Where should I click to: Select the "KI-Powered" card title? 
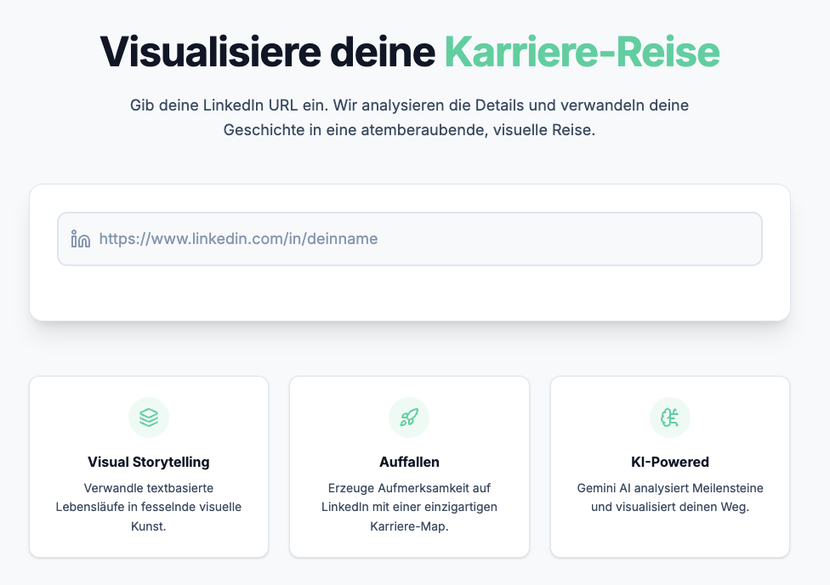coord(670,463)
